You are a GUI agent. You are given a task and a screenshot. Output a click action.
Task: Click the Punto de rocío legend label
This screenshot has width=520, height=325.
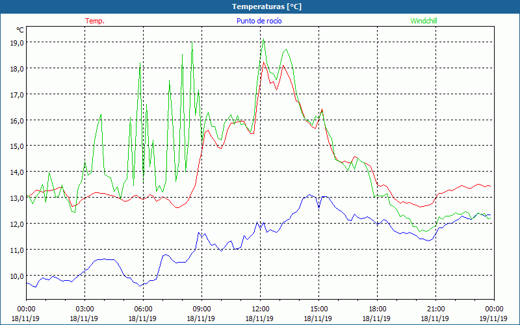(259, 21)
